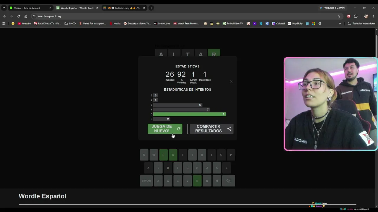Viewport: 378px width, 212px height.
Task: Open the Colossal bookmark
Action: click(278, 24)
